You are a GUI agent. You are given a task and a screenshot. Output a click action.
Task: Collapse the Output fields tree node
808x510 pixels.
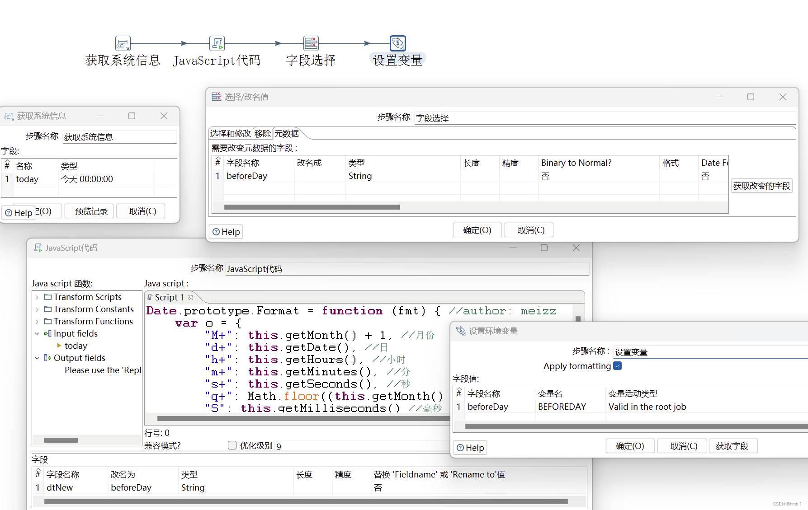[37, 358]
